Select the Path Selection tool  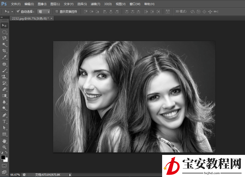[x=4, y=128]
